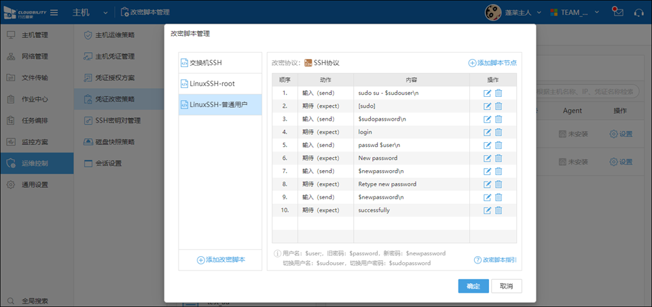
Task: Edit the 'Retype new password' step
Action: click(x=488, y=184)
